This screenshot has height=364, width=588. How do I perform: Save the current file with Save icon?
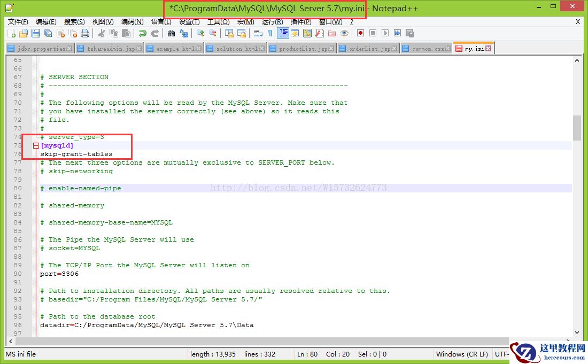click(36, 33)
